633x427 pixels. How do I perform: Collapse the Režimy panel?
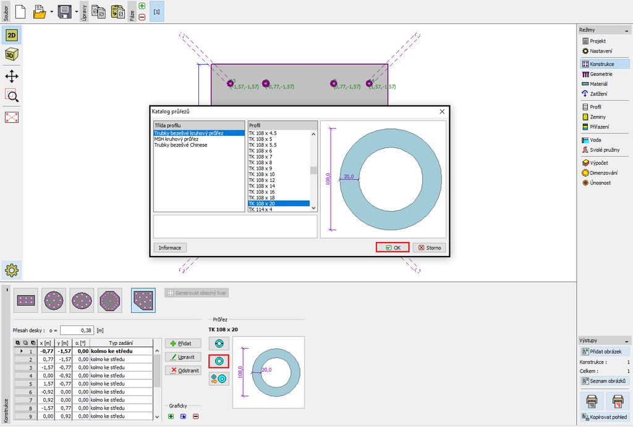626,30
